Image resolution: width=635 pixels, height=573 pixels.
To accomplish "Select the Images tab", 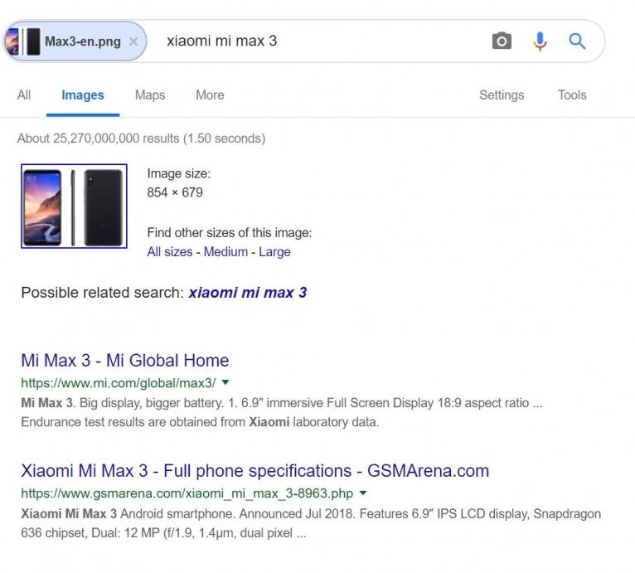I will 83,95.
